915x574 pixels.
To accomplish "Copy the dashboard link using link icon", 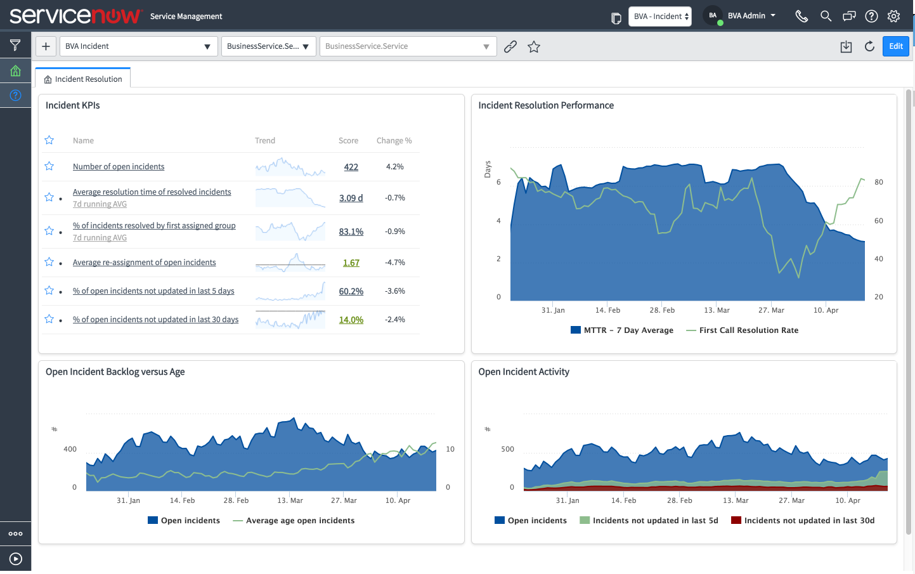I will [510, 46].
